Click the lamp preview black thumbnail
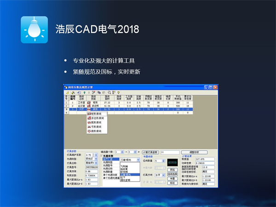 [x=172, y=162]
